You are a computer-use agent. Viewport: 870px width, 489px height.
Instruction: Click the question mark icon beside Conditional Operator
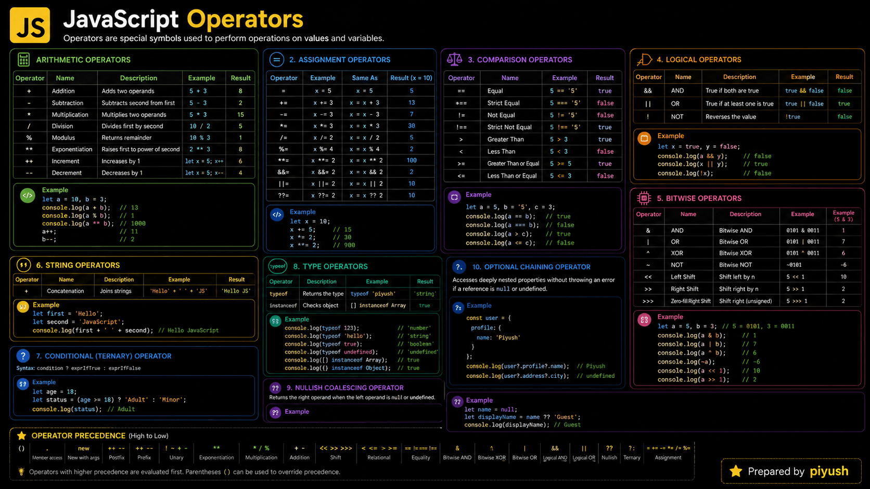pos(23,356)
